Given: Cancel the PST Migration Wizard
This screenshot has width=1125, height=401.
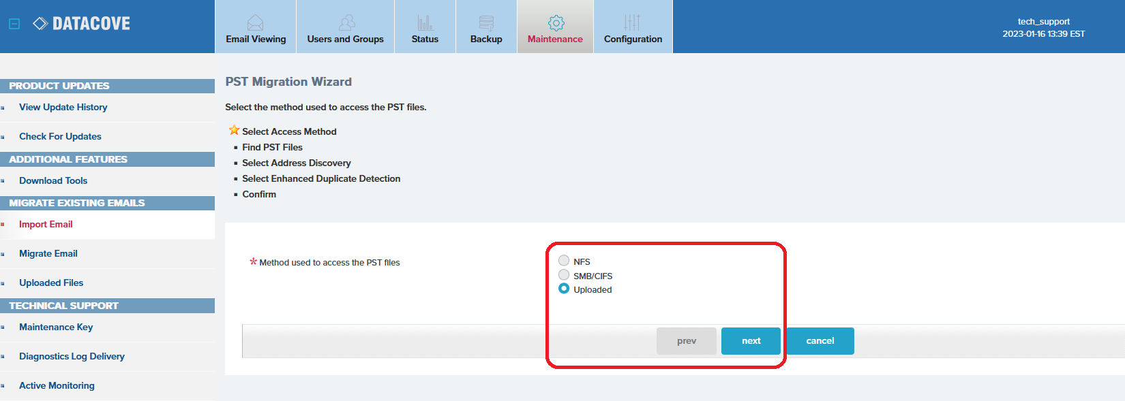Looking at the screenshot, I should tap(820, 341).
